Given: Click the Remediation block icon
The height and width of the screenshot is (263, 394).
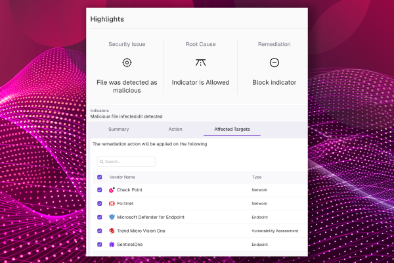Looking at the screenshot, I should (274, 62).
